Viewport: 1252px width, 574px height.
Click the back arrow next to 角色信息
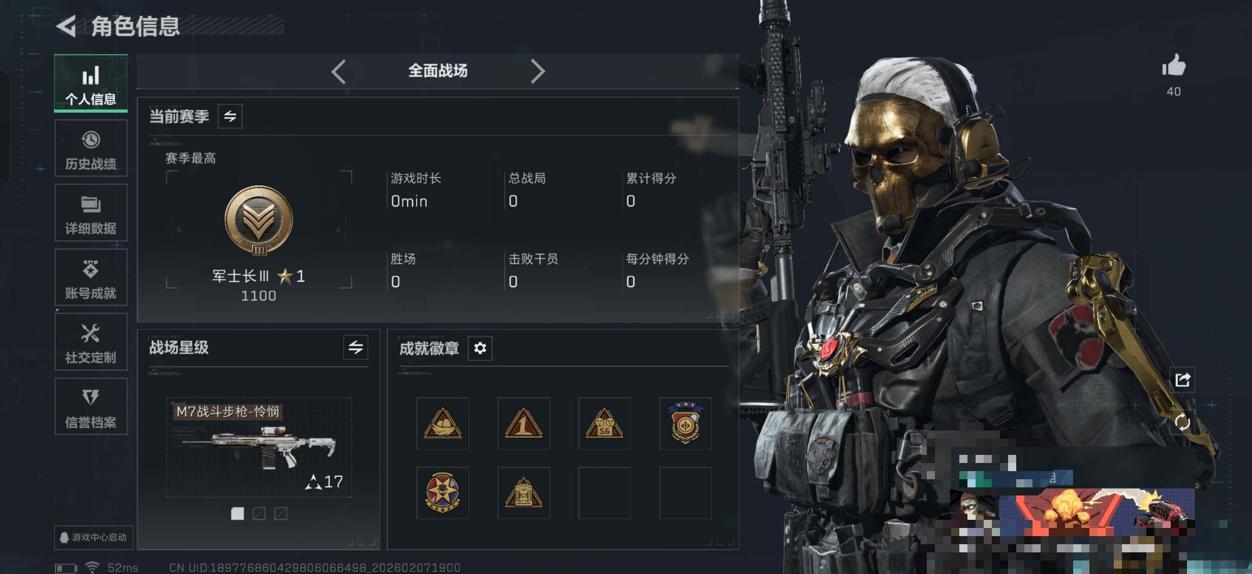(66, 26)
